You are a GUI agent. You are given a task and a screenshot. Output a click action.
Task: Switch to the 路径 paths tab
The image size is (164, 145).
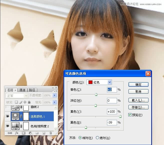click(32, 90)
